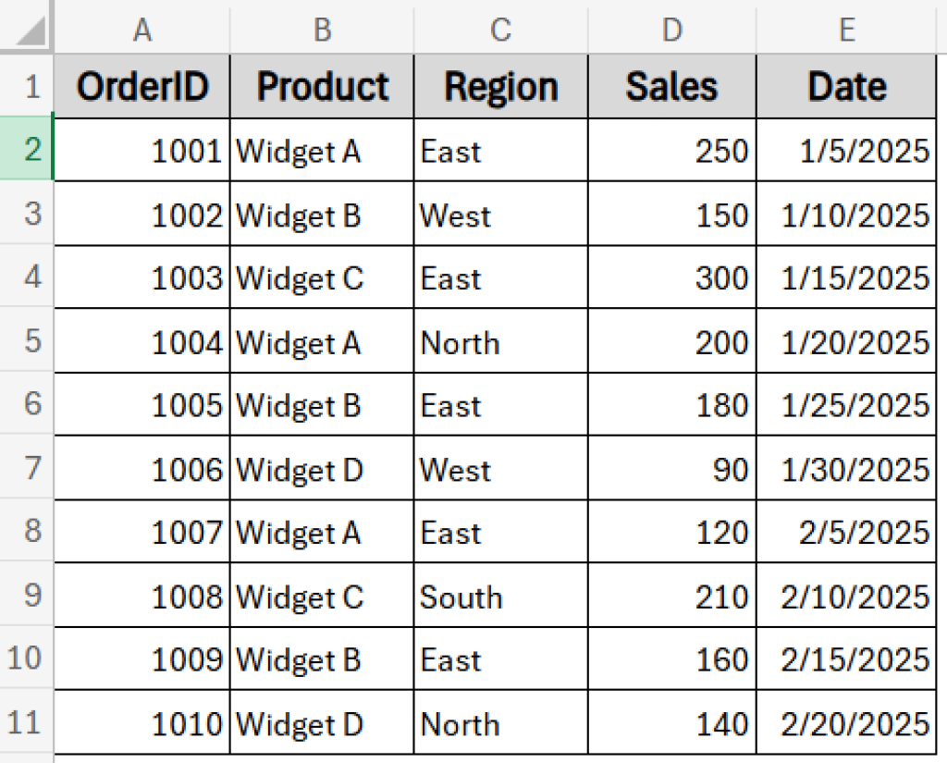The image size is (947, 763).
Task: Select the cell containing Widget D in row 7
Action: pos(322,468)
